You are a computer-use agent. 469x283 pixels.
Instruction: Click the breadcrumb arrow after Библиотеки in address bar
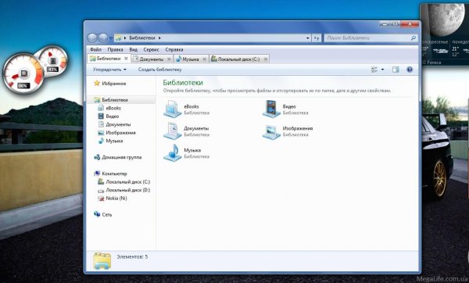point(159,38)
